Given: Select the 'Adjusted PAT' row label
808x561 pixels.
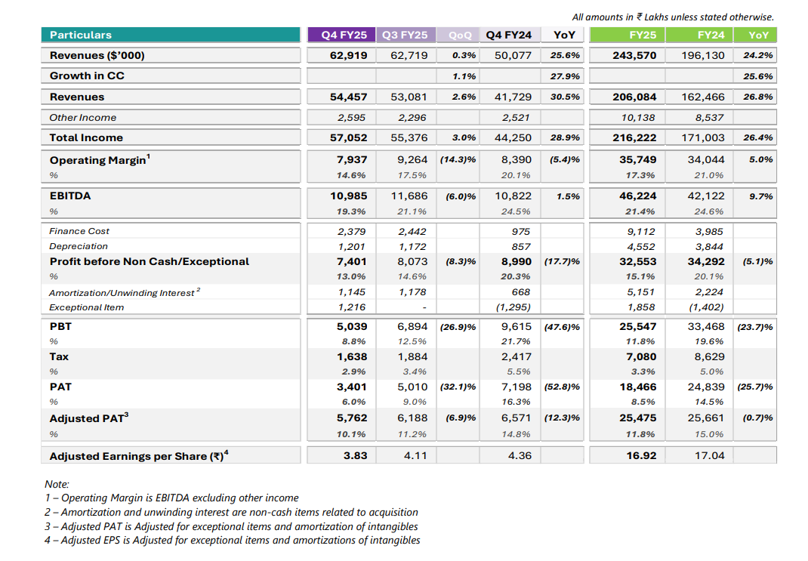Looking at the screenshot, I should tap(88, 418).
